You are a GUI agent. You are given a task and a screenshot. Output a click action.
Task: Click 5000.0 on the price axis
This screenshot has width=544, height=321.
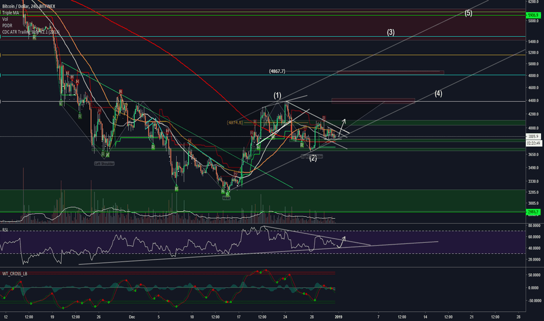click(532, 64)
